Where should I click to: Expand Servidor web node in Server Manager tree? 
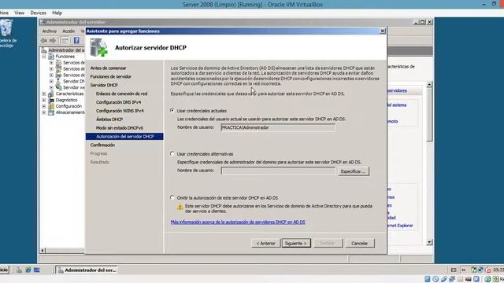pyautogui.click(x=51, y=87)
